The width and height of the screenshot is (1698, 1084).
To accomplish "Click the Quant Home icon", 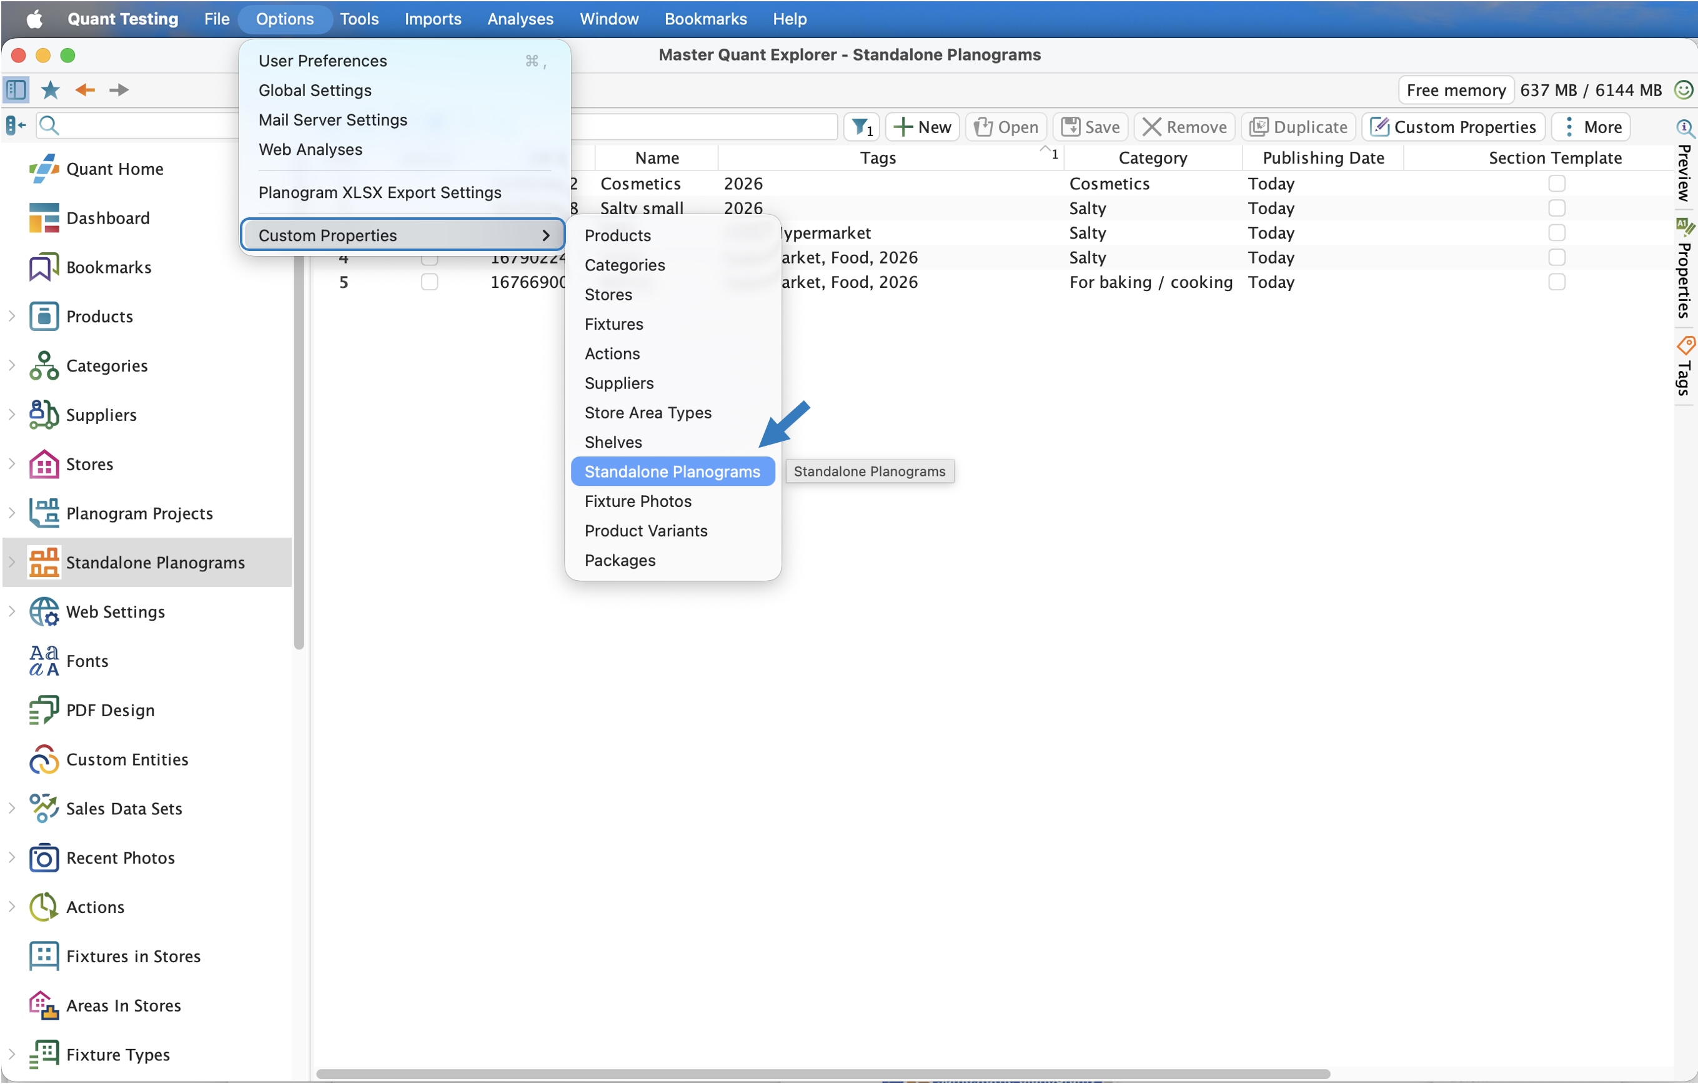I will click(x=44, y=169).
